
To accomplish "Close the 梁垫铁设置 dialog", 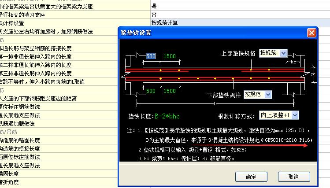I will (311, 33).
